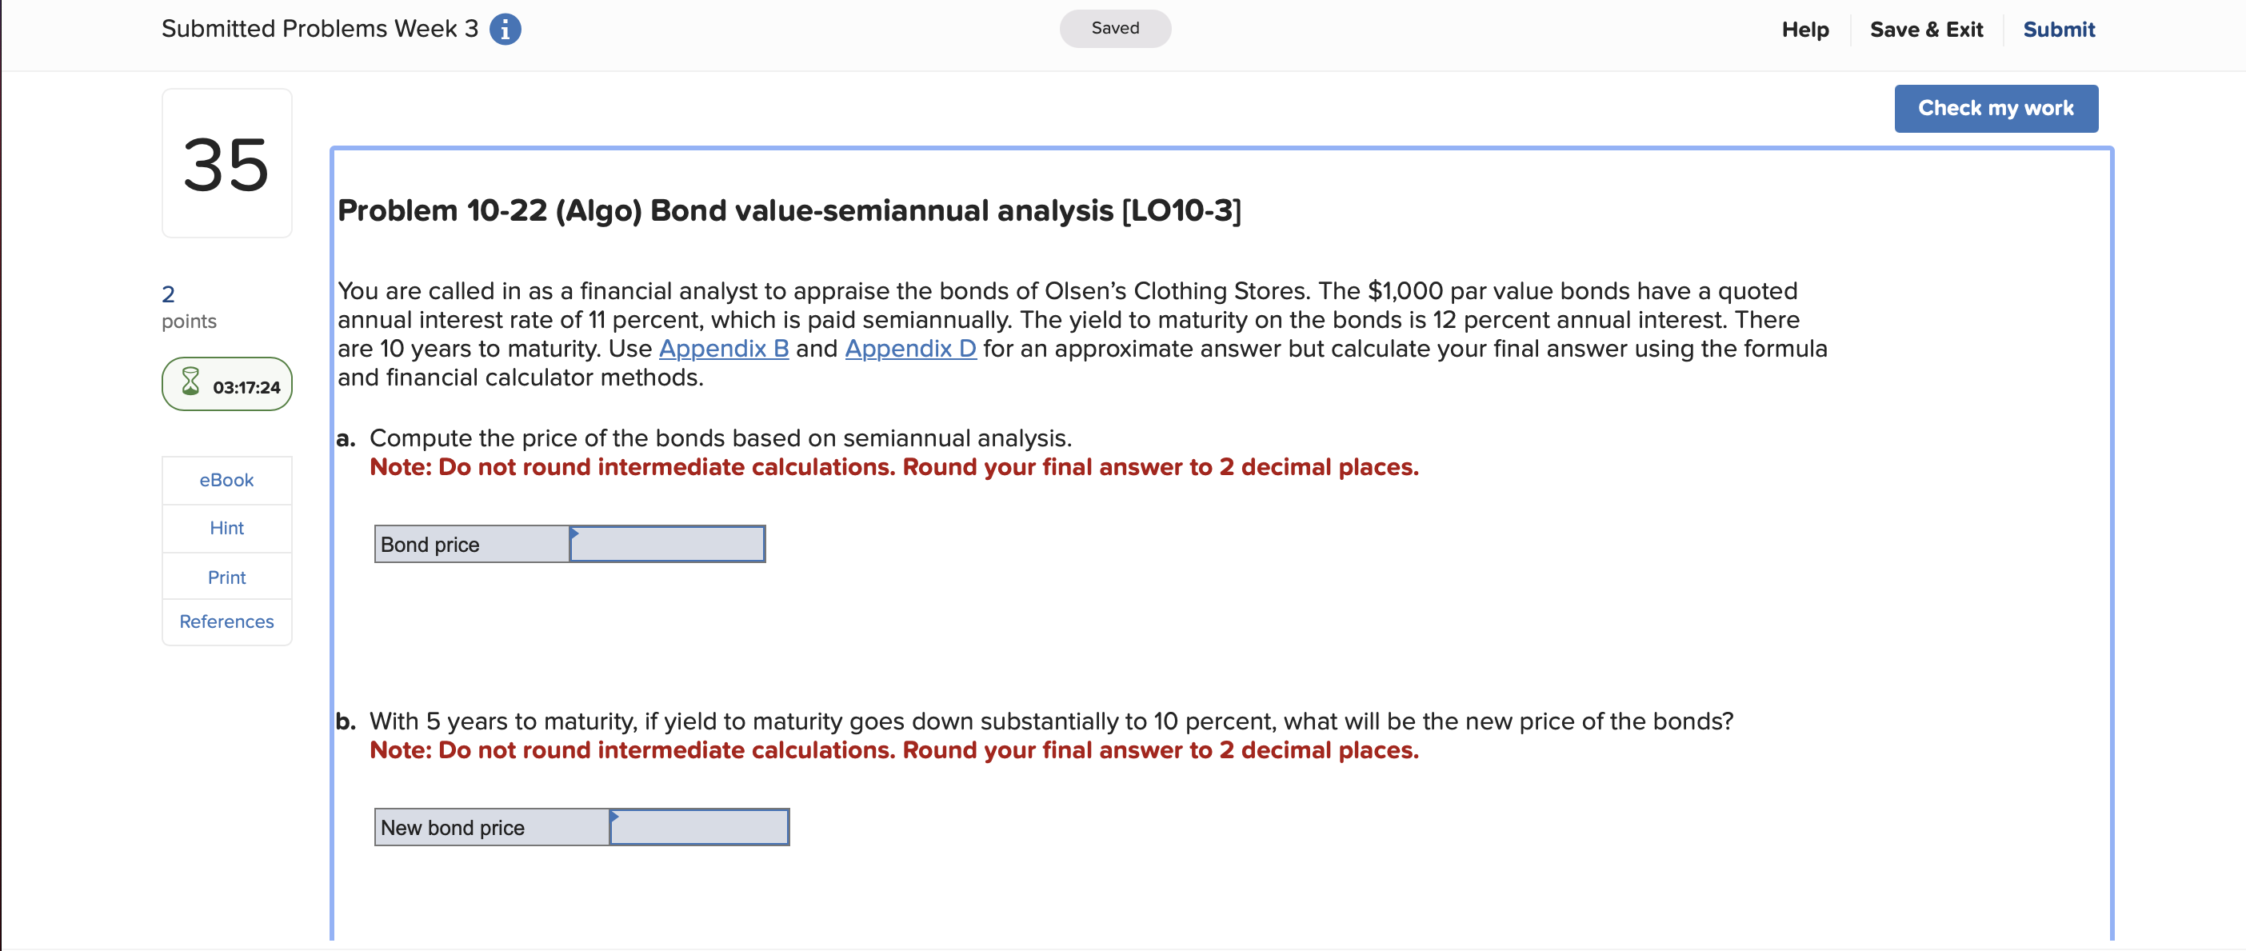This screenshot has height=951, width=2246.
Task: Click Save & Exit
Action: 1926,29
